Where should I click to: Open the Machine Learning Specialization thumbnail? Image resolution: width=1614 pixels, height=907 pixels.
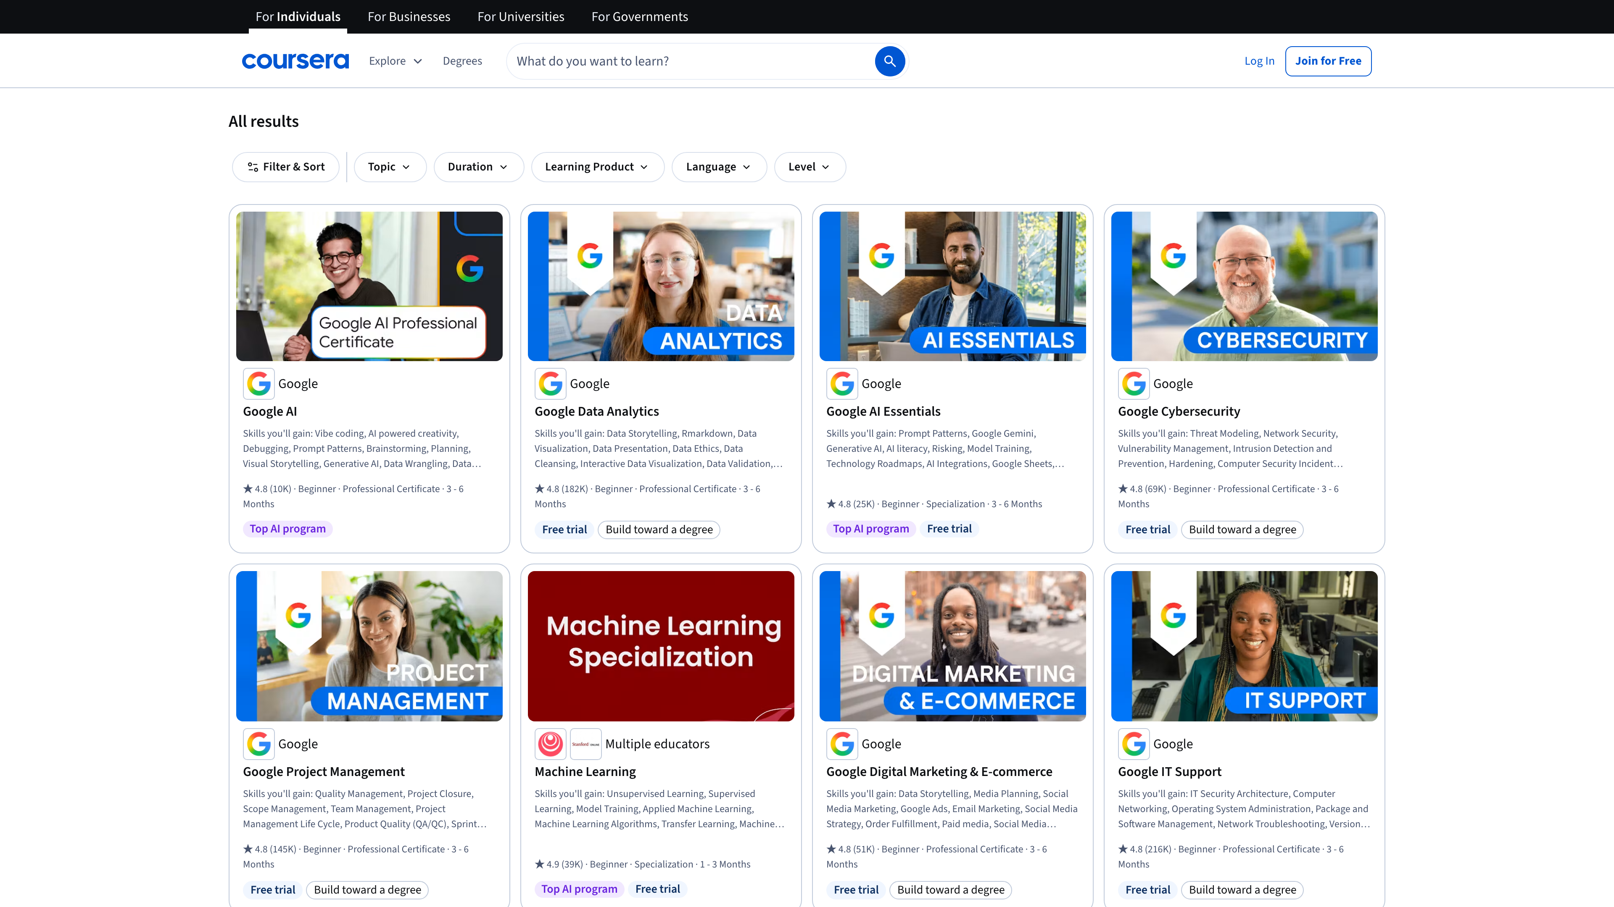(x=660, y=646)
